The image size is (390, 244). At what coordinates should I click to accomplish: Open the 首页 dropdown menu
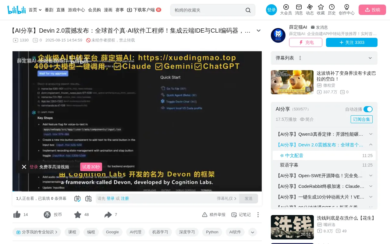35,10
